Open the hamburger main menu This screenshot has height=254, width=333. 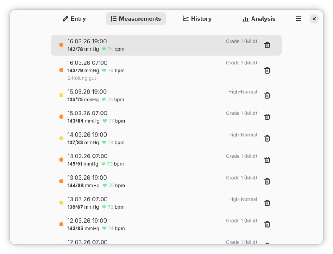[298, 19]
